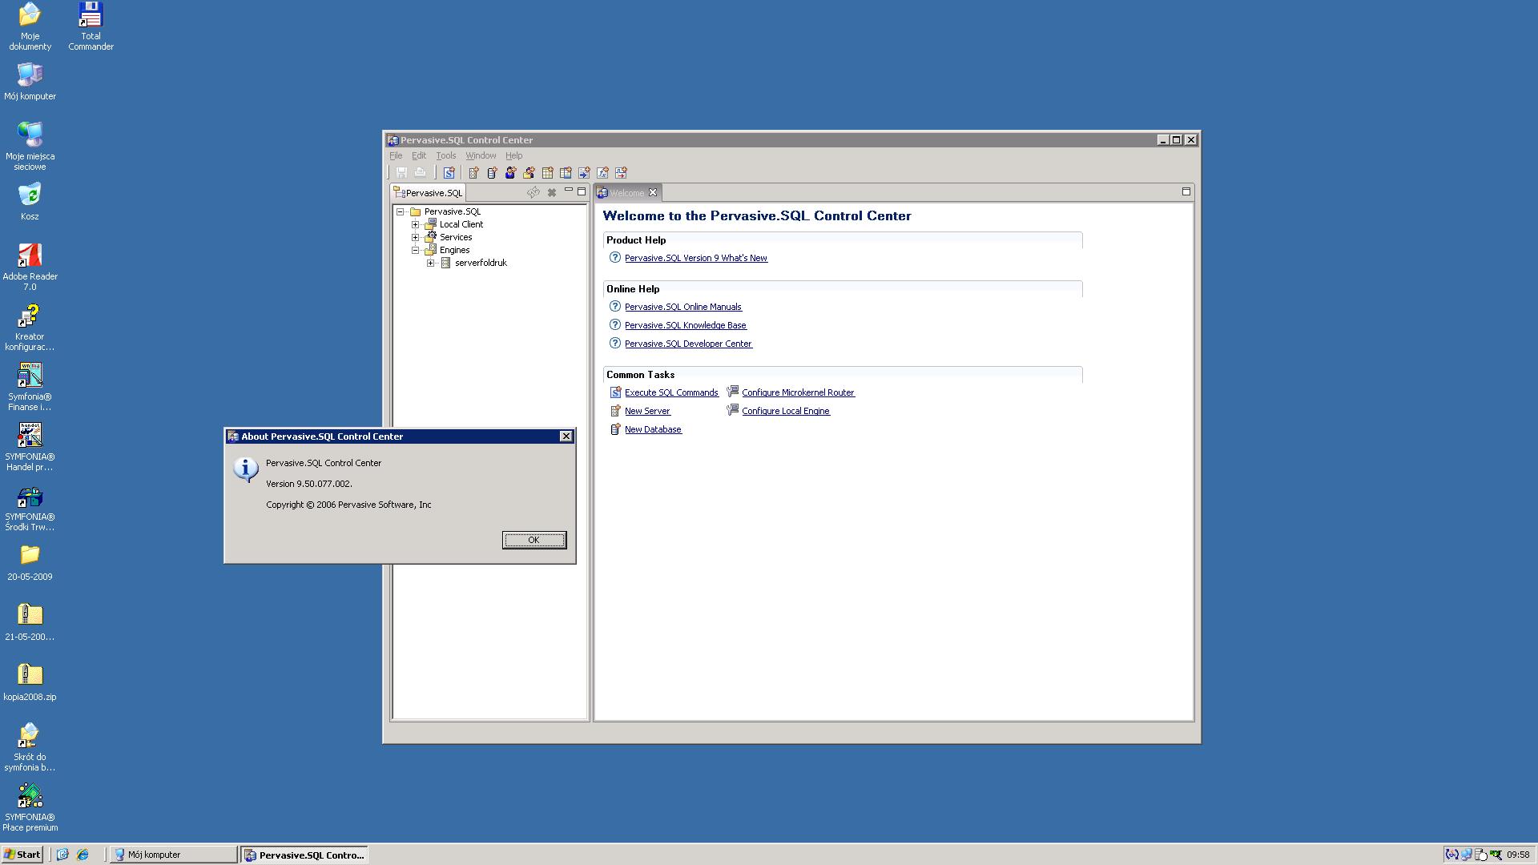Image resolution: width=1538 pixels, height=865 pixels.
Task: Select serverfoldruk in the tree
Action: (481, 263)
